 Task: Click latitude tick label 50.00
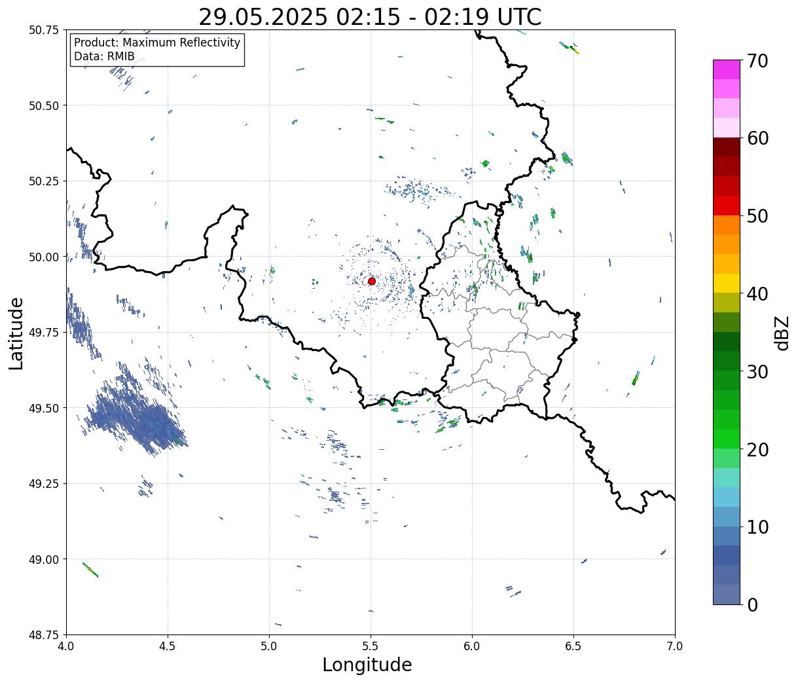click(x=44, y=257)
